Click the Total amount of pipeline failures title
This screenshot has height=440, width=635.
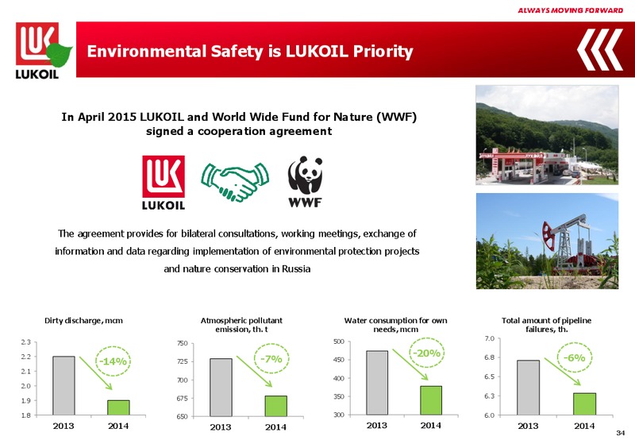coord(546,325)
